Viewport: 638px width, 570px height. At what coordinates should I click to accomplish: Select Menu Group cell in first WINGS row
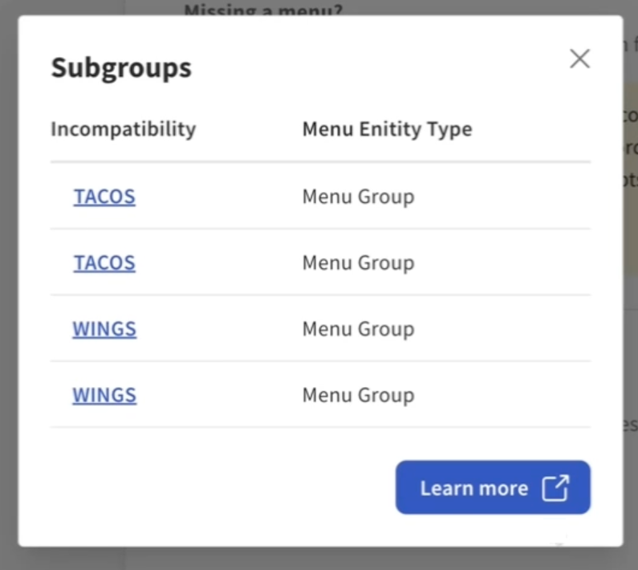click(358, 329)
